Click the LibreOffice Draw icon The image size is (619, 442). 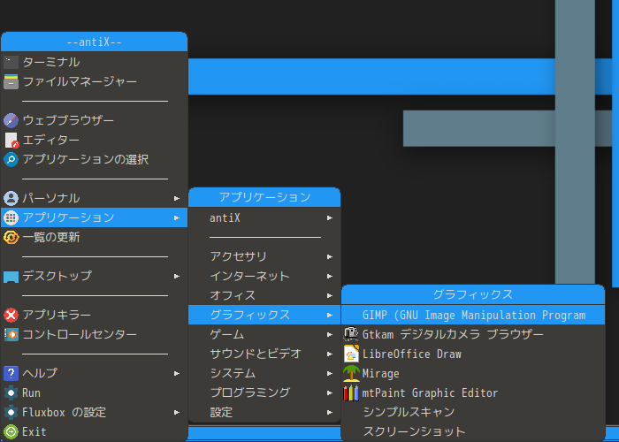click(351, 354)
